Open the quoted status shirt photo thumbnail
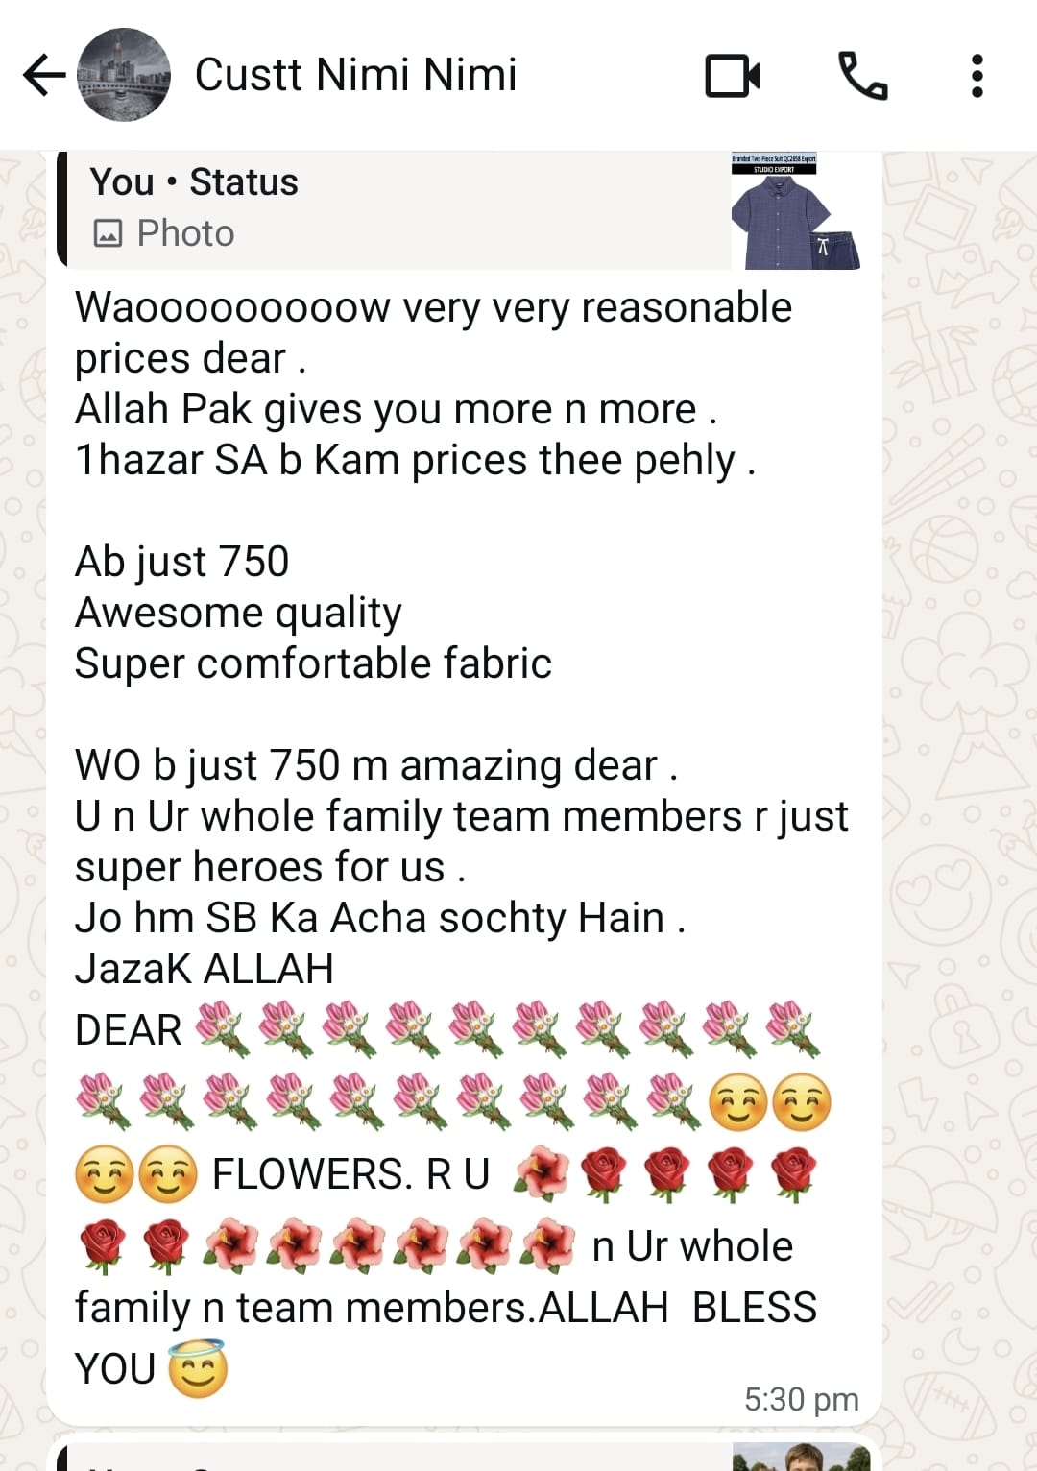The width and height of the screenshot is (1037, 1471). coord(796,210)
